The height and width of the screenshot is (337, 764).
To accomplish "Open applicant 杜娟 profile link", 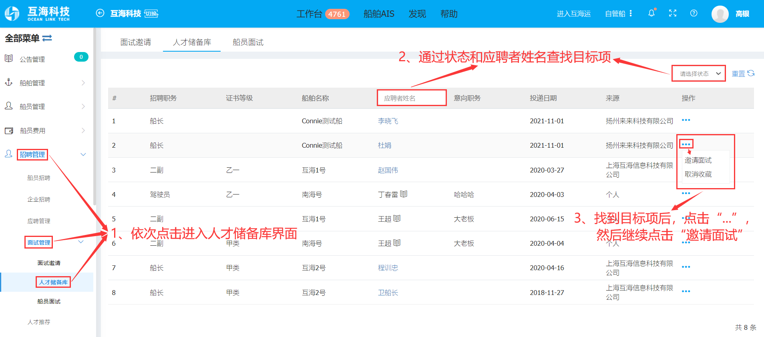I will [x=384, y=145].
